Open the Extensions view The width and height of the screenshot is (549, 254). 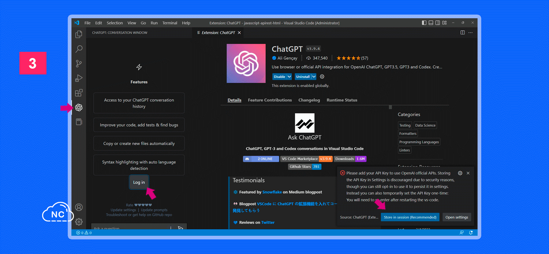[x=79, y=93]
